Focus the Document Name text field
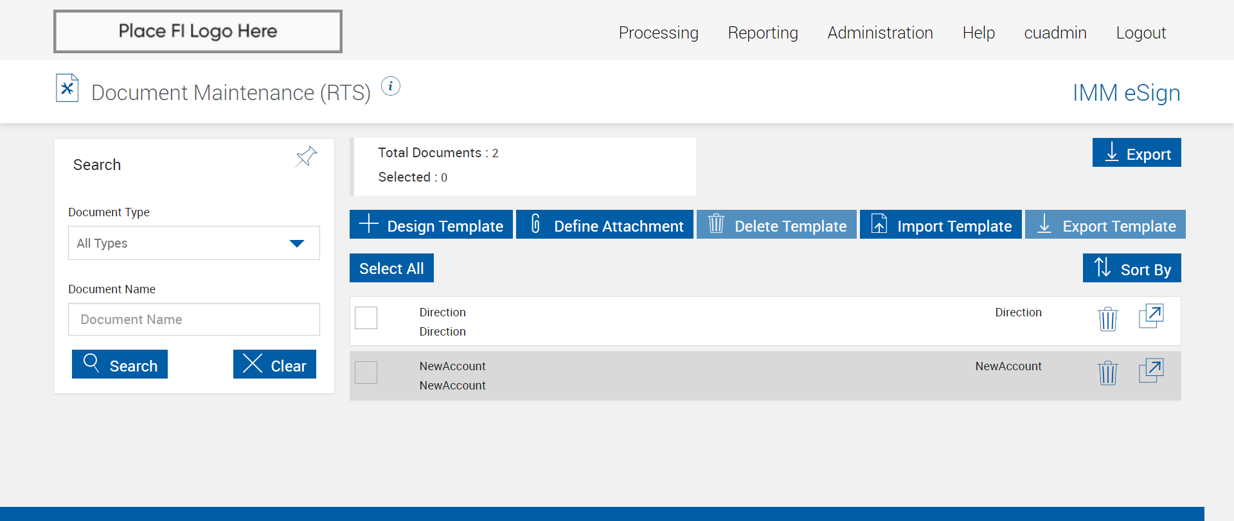Viewport: 1234px width, 521px height. pyautogui.click(x=193, y=320)
